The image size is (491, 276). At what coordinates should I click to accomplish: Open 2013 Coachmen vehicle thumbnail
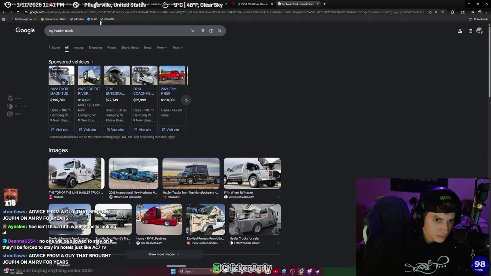(x=144, y=76)
